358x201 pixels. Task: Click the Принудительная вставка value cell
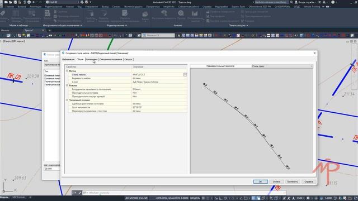pyautogui.click(x=159, y=93)
